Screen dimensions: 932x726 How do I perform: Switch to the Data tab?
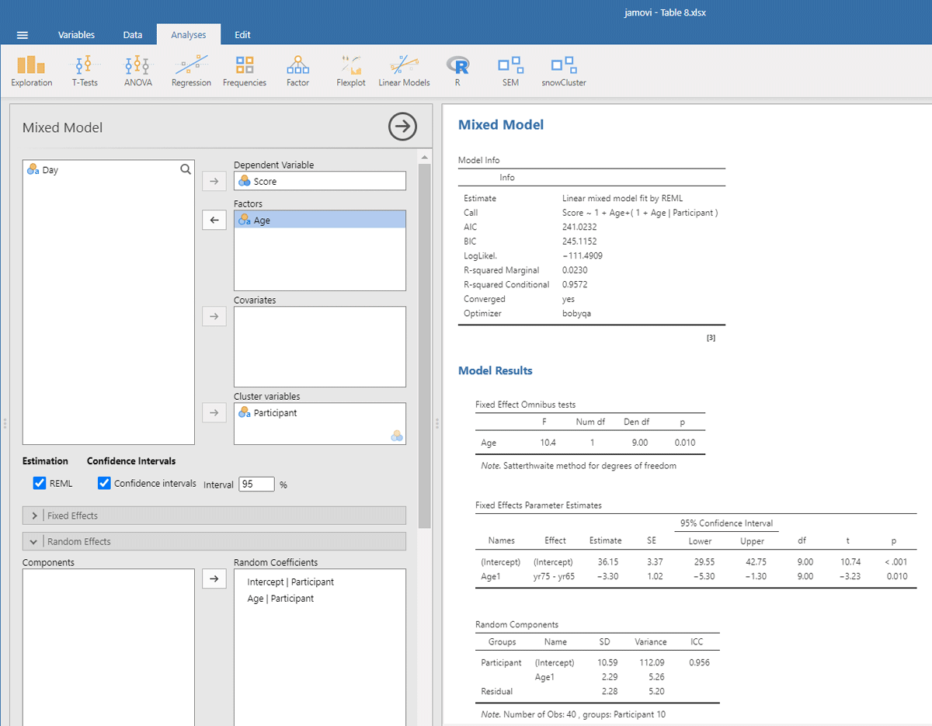tap(133, 35)
